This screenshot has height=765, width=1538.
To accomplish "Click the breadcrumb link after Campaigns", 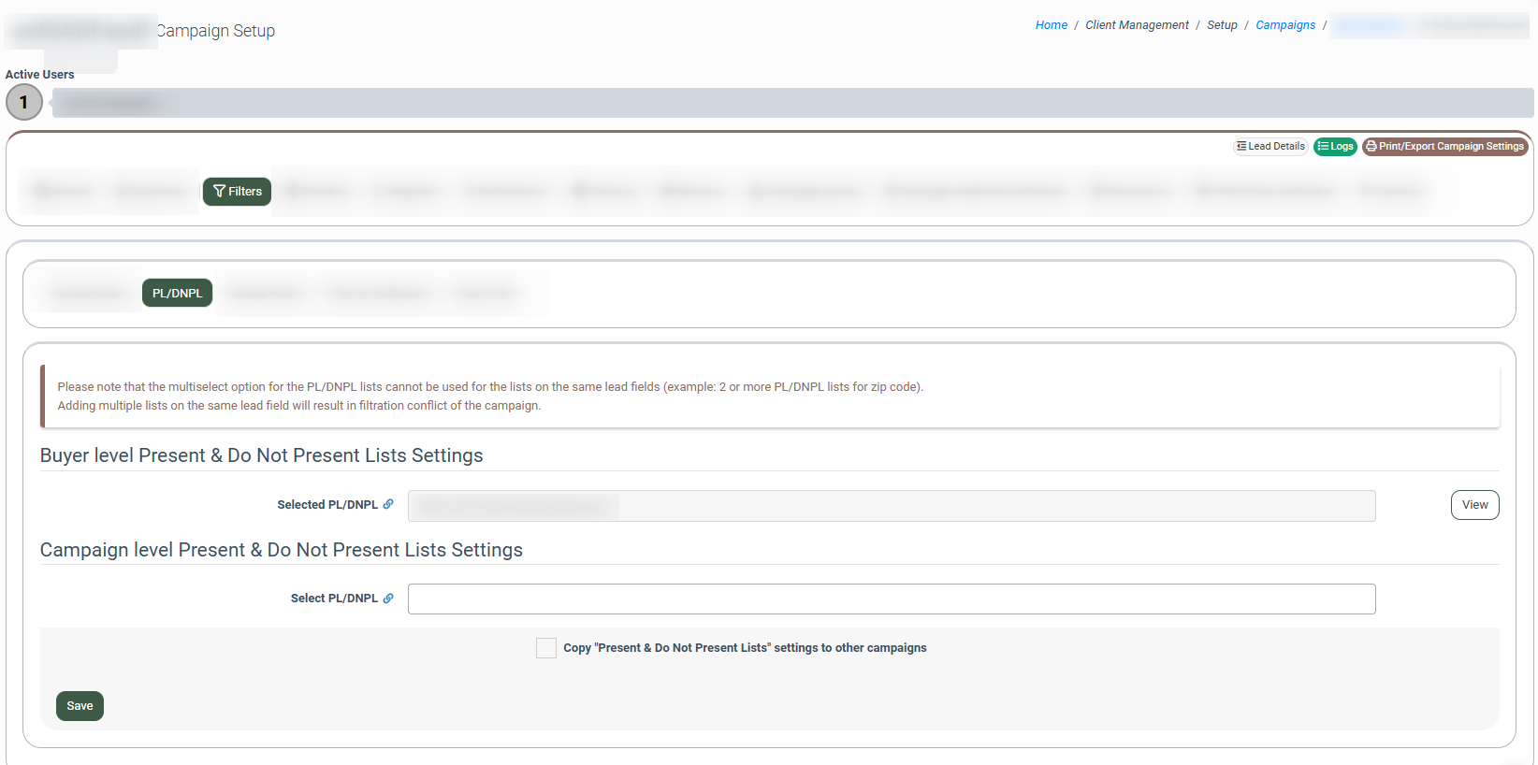I will pyautogui.click(x=1368, y=25).
